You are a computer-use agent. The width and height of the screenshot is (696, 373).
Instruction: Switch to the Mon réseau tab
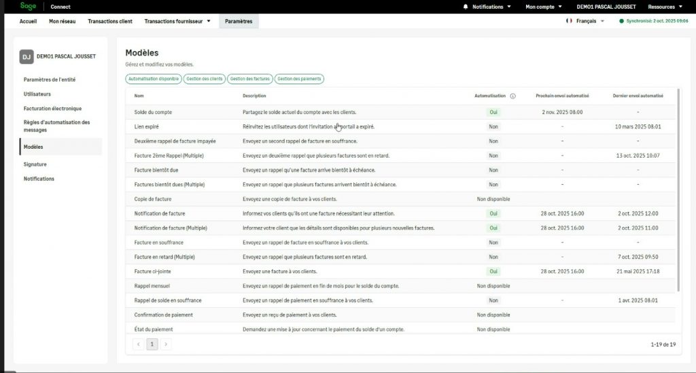click(x=63, y=21)
